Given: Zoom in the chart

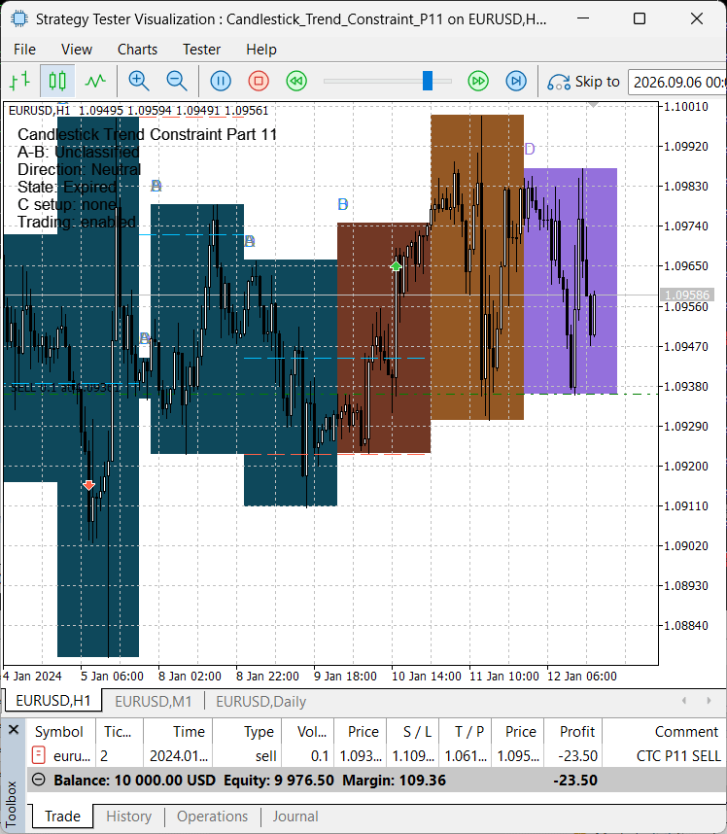Looking at the screenshot, I should click(139, 81).
